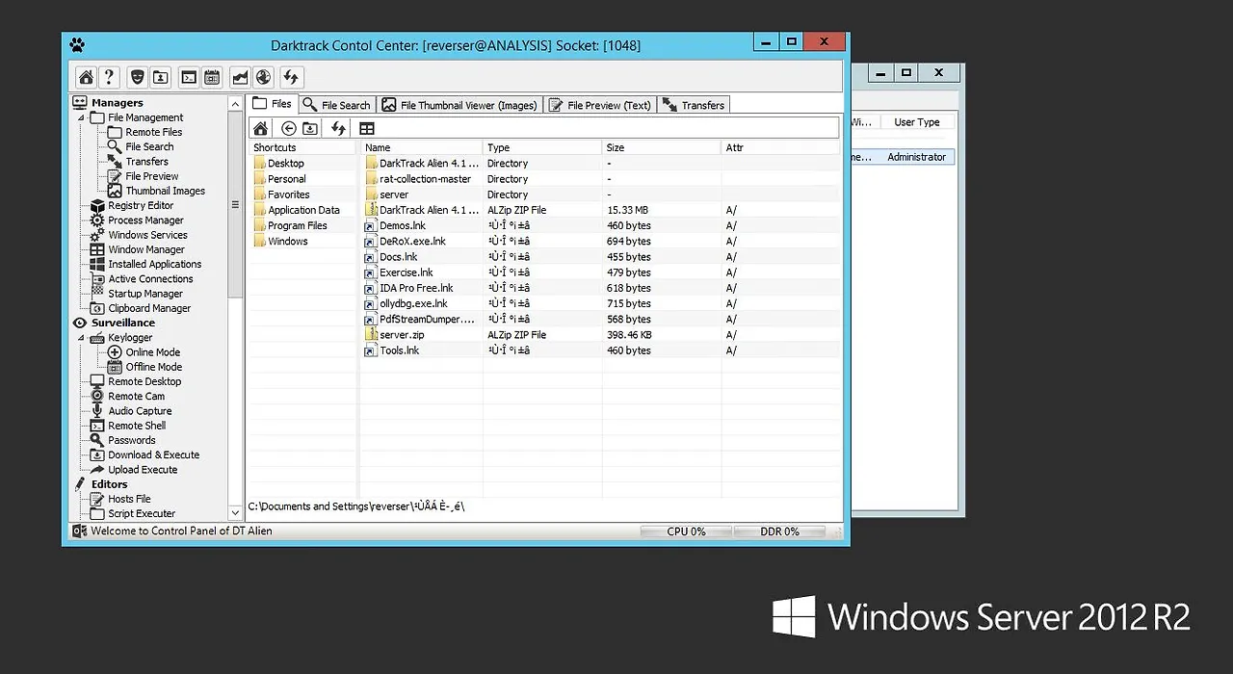
Task: Select Remote Cam in Surveillance tree
Action: [x=136, y=396]
